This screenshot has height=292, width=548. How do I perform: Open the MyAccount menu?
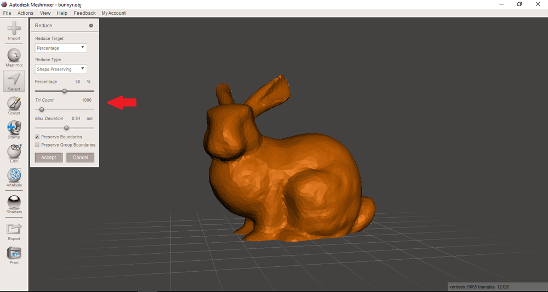[113, 13]
